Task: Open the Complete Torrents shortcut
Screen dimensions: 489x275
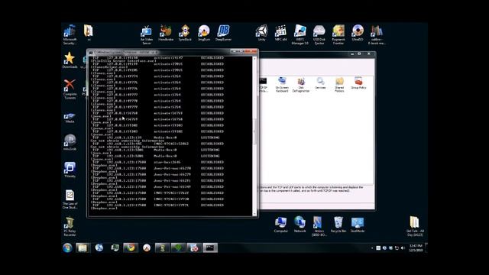Action: click(70, 89)
